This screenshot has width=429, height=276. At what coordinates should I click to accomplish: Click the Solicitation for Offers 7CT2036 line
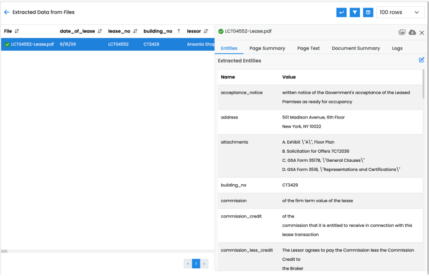tap(315, 151)
